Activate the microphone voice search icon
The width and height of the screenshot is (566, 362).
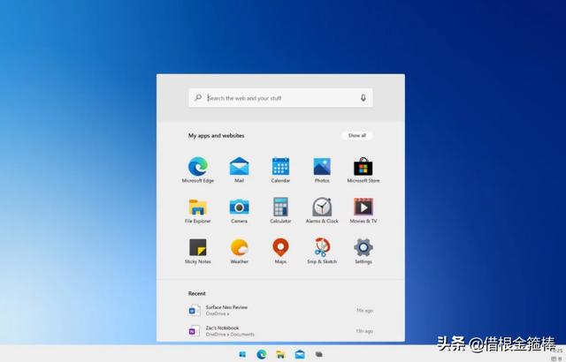363,98
